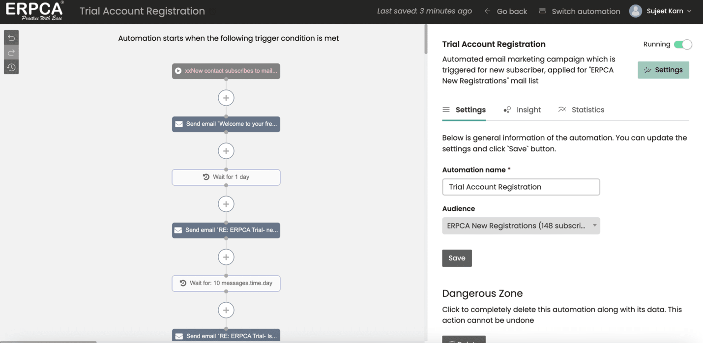Add step after 'Wait for: 10 messages.time.day'
Viewport: 703px width, 343px height.
point(226,310)
